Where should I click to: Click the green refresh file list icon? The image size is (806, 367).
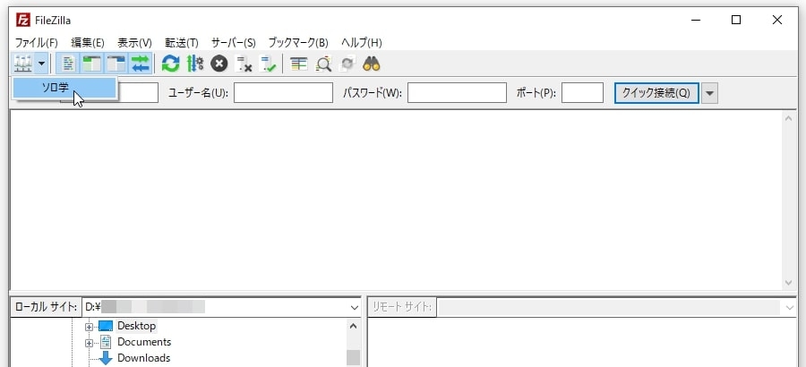coord(170,64)
